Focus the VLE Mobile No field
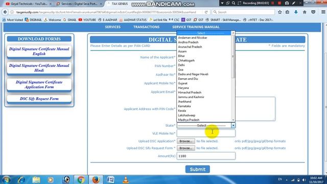Image resolution: width=327 pixels, height=184 pixels. click(x=206, y=133)
